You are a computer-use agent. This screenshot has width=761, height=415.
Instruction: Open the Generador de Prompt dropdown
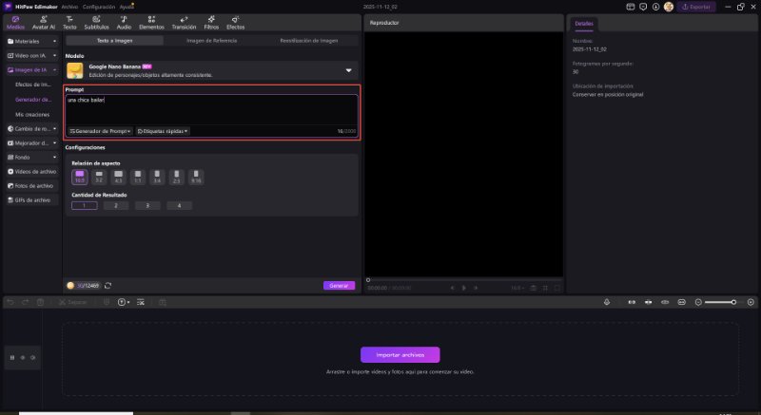tap(100, 131)
